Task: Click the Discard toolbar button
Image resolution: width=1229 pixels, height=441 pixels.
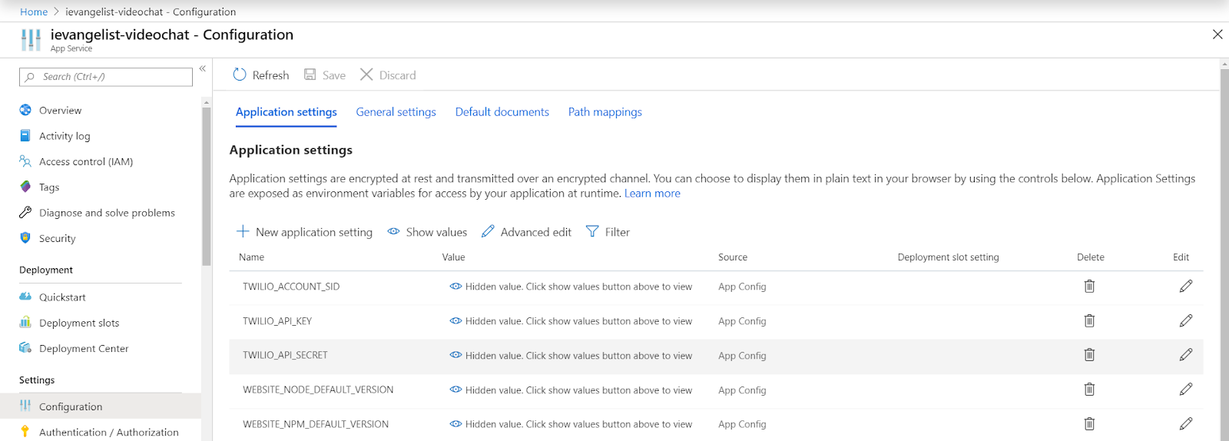Action: (x=388, y=75)
